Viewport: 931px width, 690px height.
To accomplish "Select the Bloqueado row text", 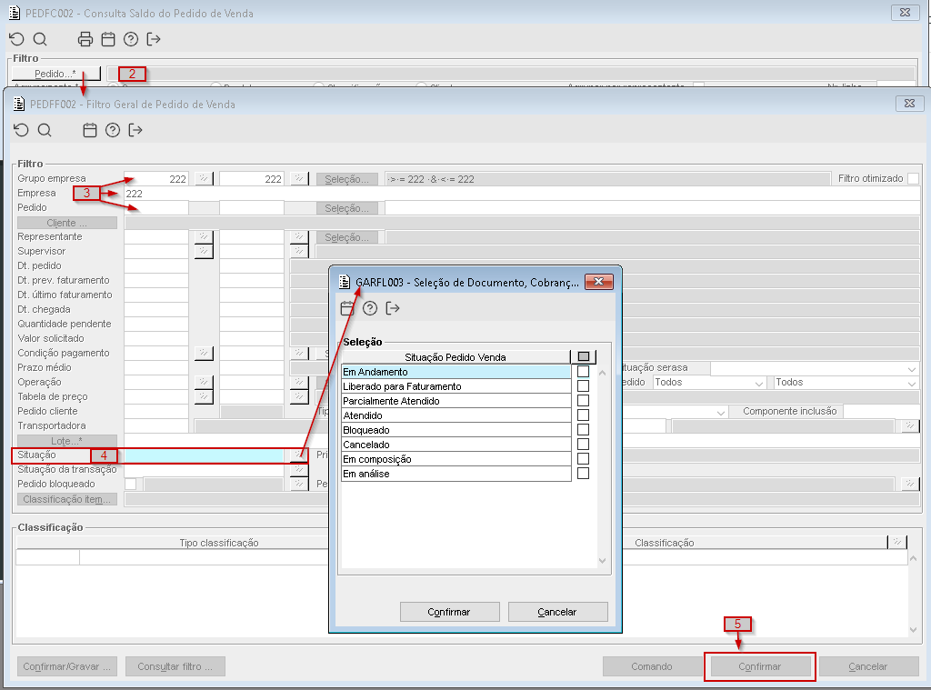I will tap(366, 430).
